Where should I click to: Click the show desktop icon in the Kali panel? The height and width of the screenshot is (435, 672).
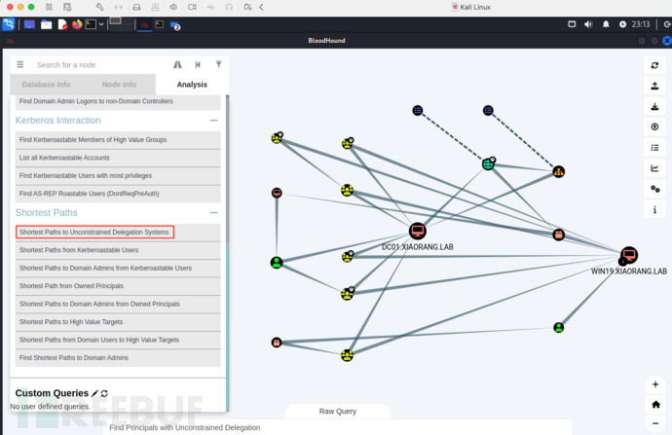pyautogui.click(x=29, y=24)
